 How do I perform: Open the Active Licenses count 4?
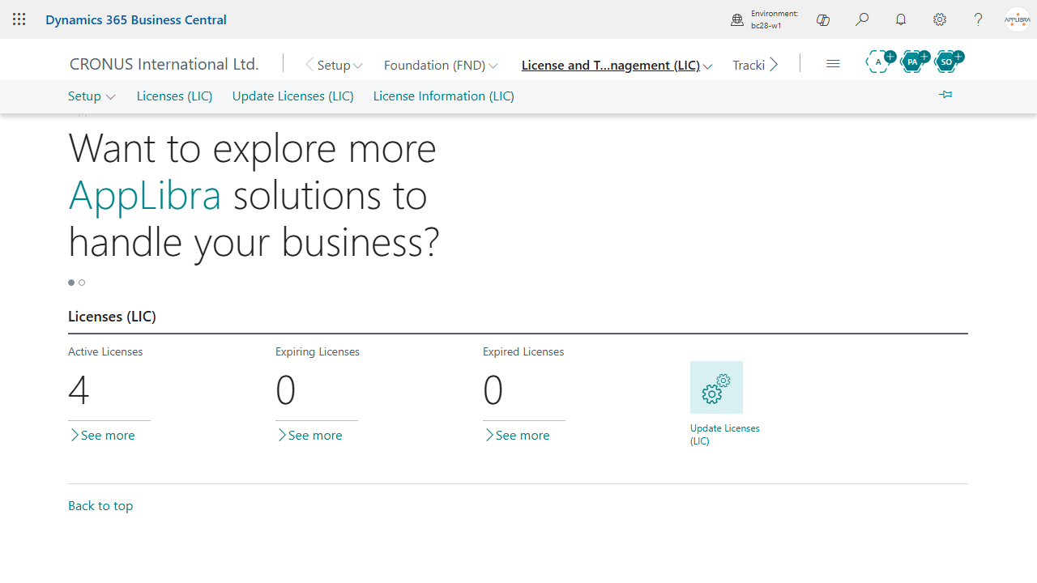click(79, 390)
